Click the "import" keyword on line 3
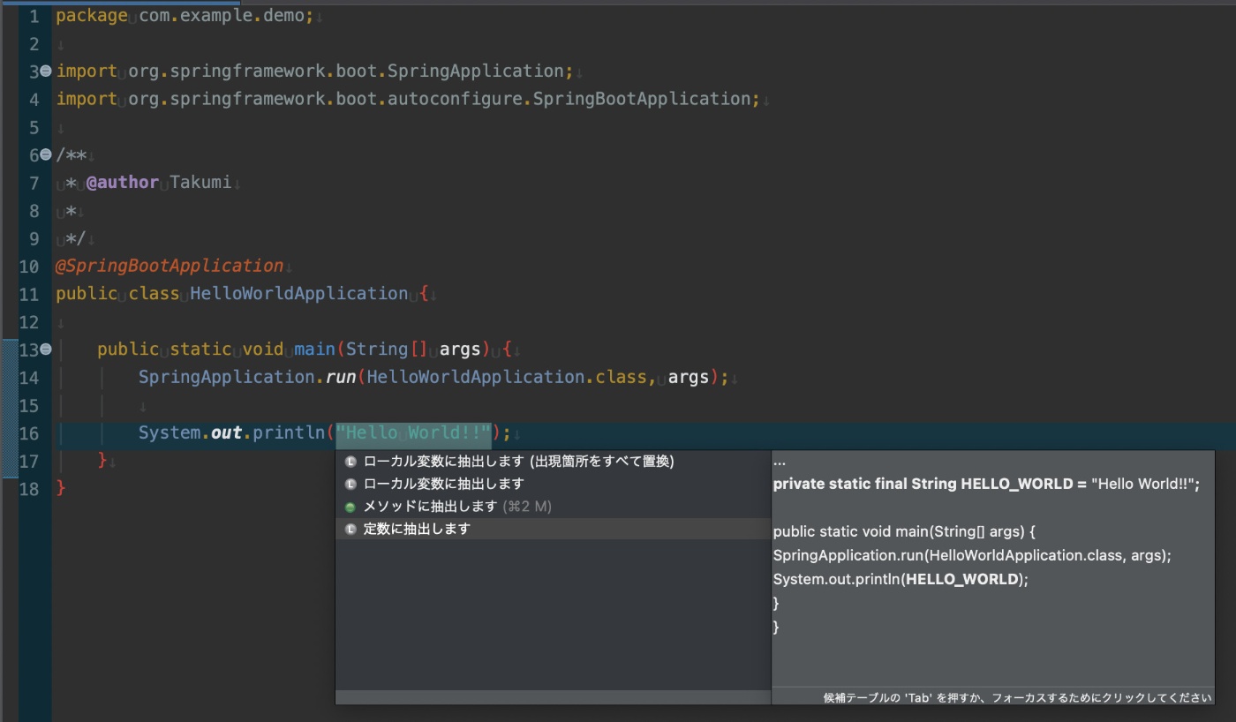Image resolution: width=1236 pixels, height=722 pixels. [x=87, y=71]
